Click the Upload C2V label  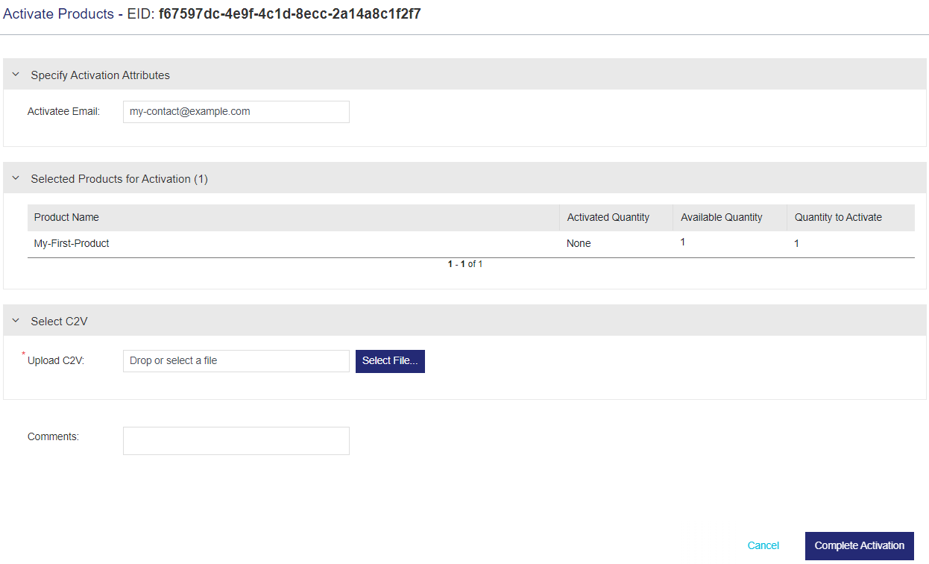point(56,361)
